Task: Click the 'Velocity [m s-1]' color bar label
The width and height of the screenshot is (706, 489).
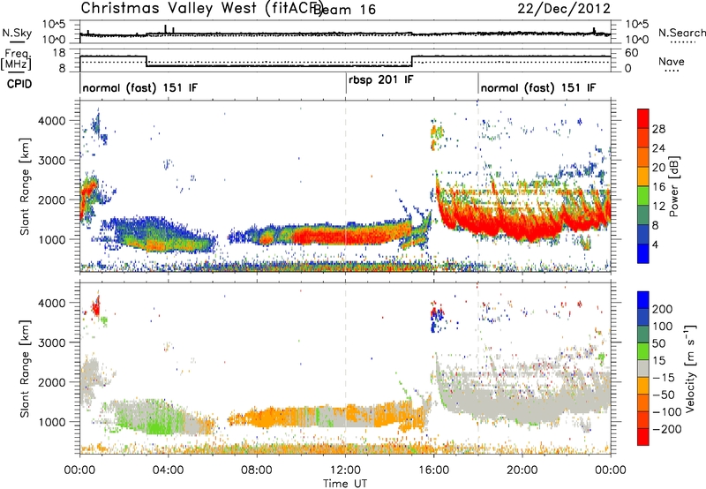Action: pos(690,369)
